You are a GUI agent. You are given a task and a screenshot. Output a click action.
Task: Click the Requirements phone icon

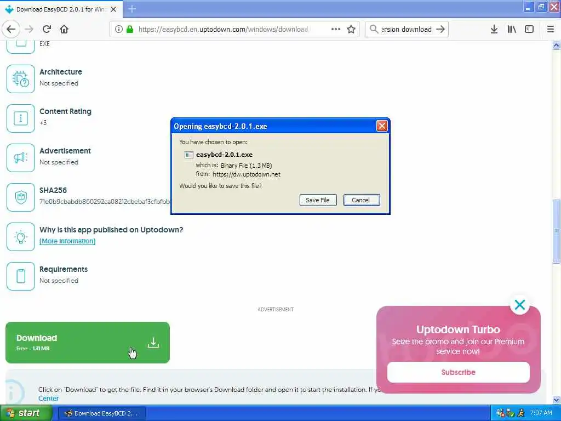pyautogui.click(x=21, y=276)
